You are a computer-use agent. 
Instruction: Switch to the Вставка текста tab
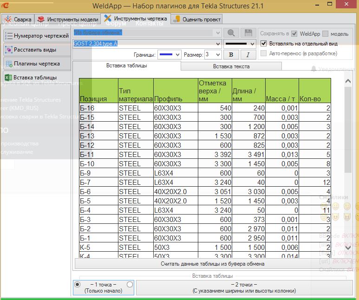click(x=231, y=66)
